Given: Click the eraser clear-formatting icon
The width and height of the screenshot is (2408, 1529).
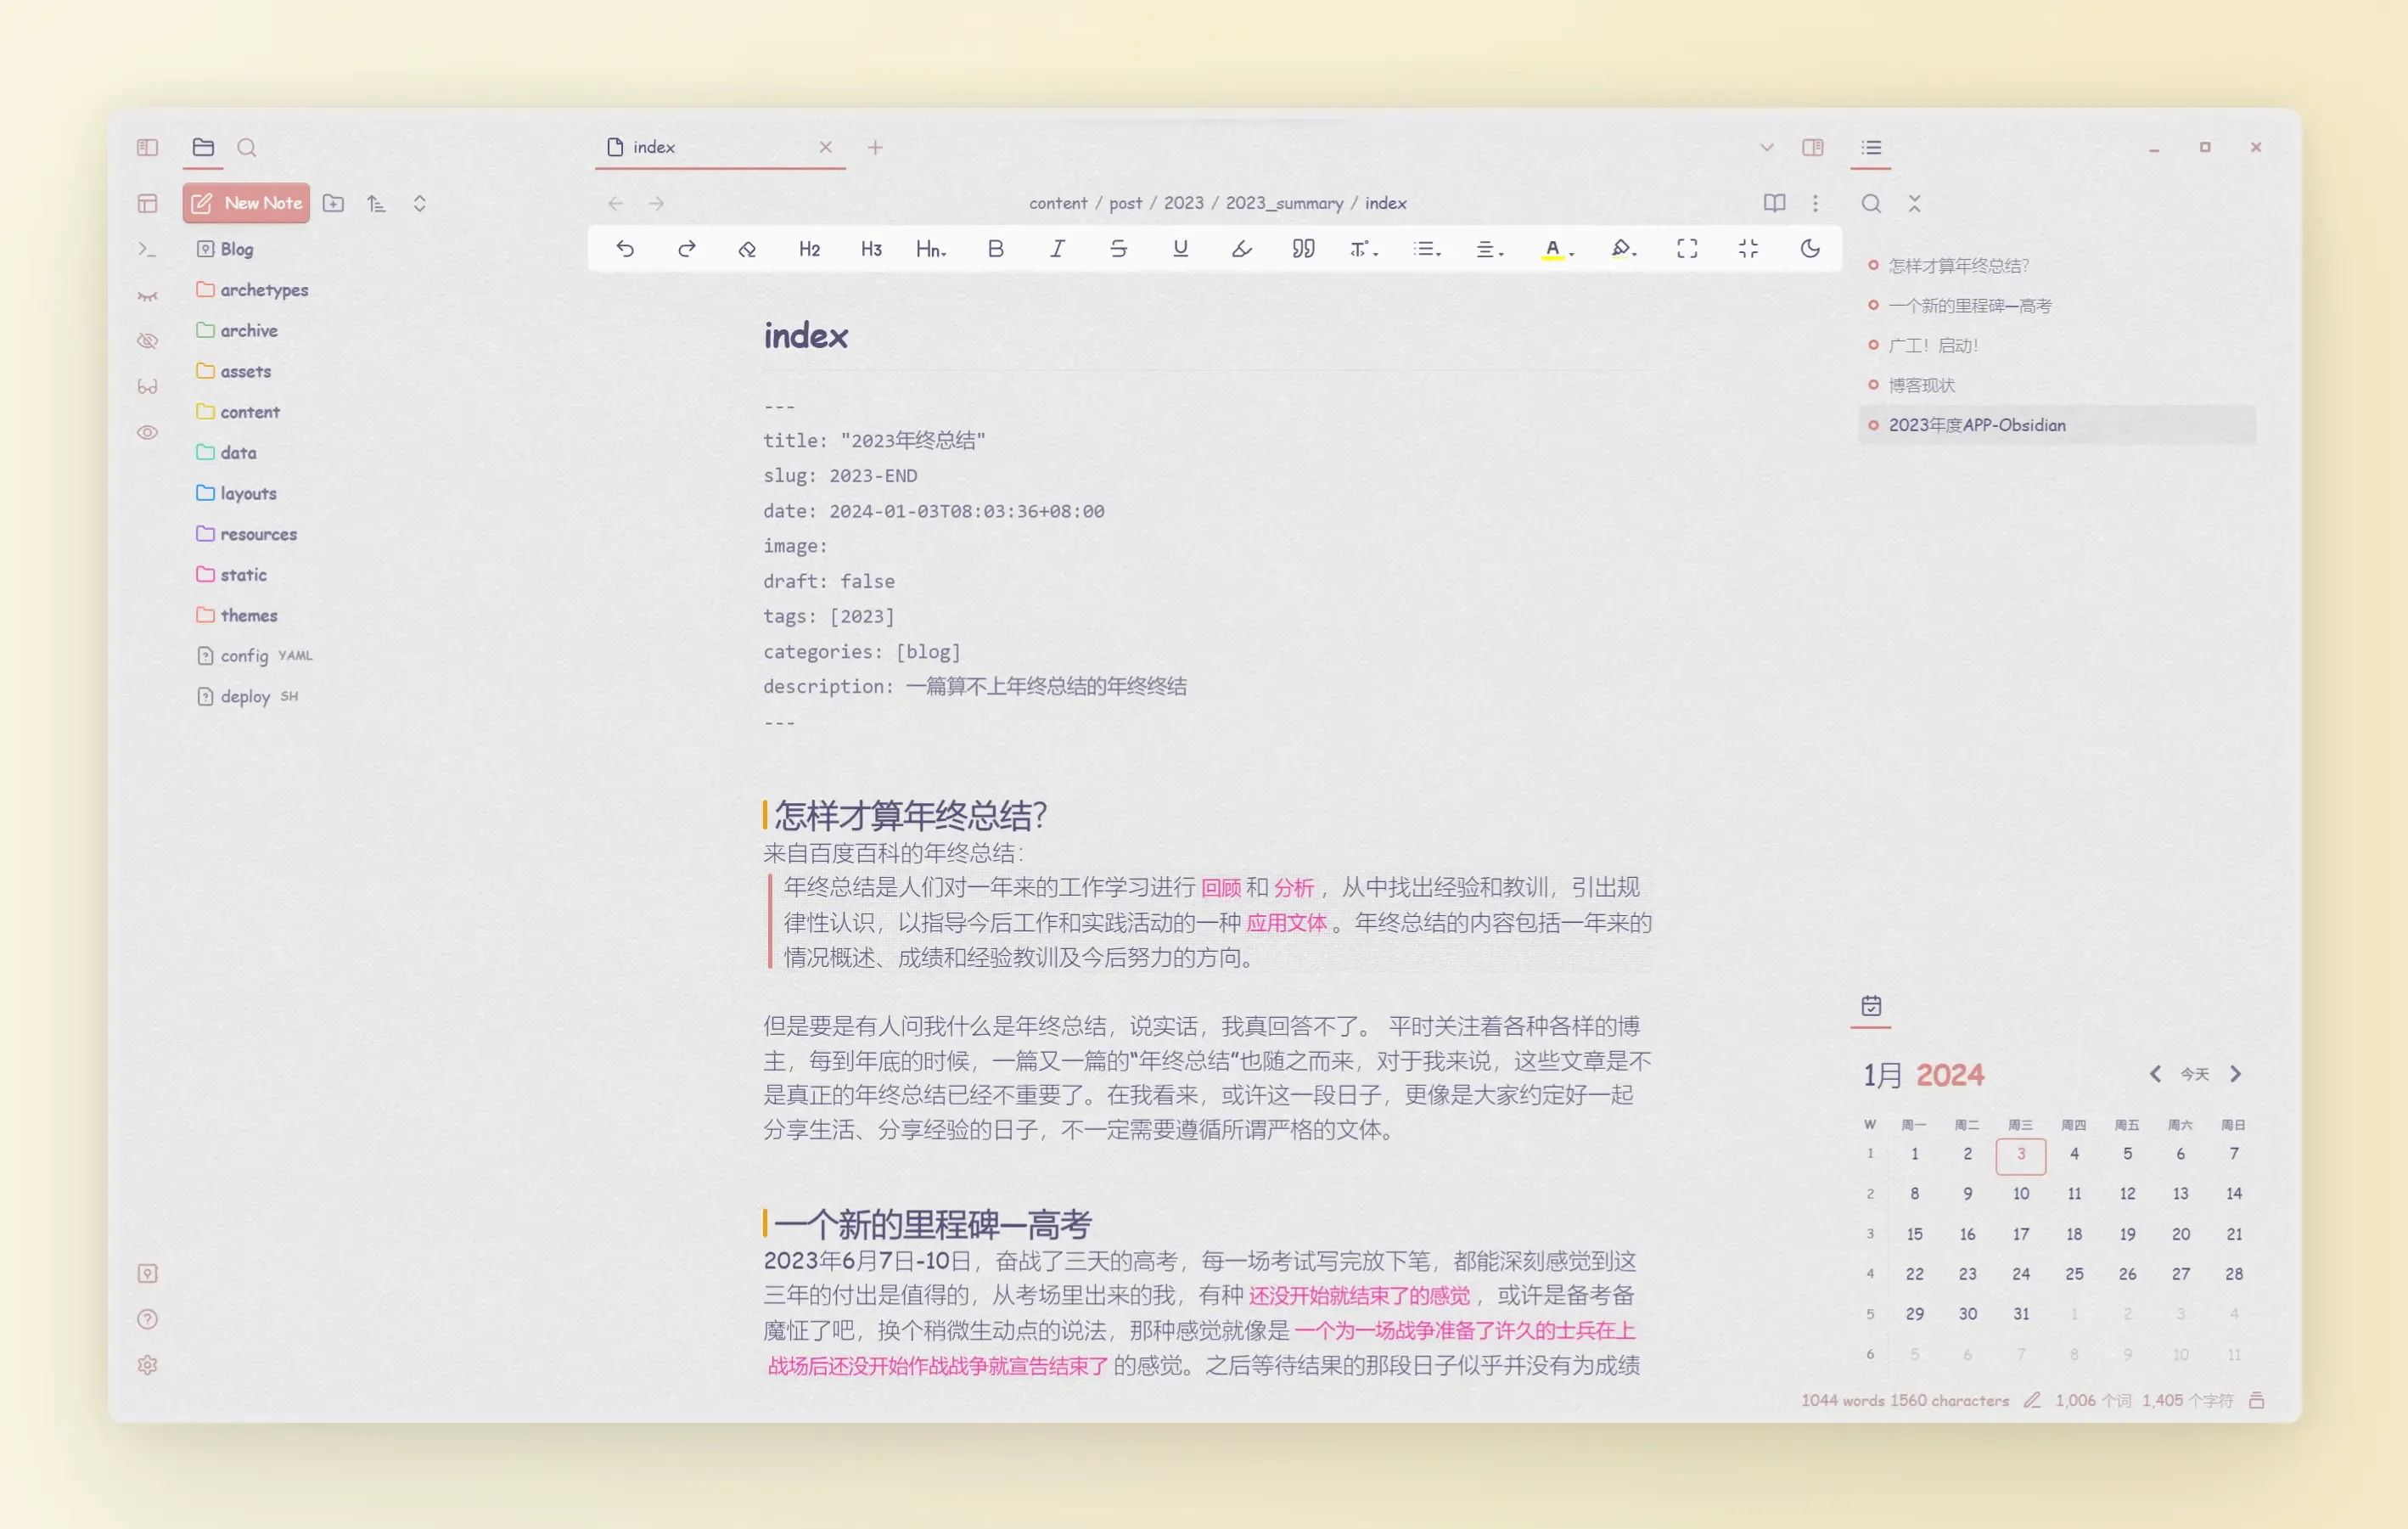Looking at the screenshot, I should click(747, 249).
